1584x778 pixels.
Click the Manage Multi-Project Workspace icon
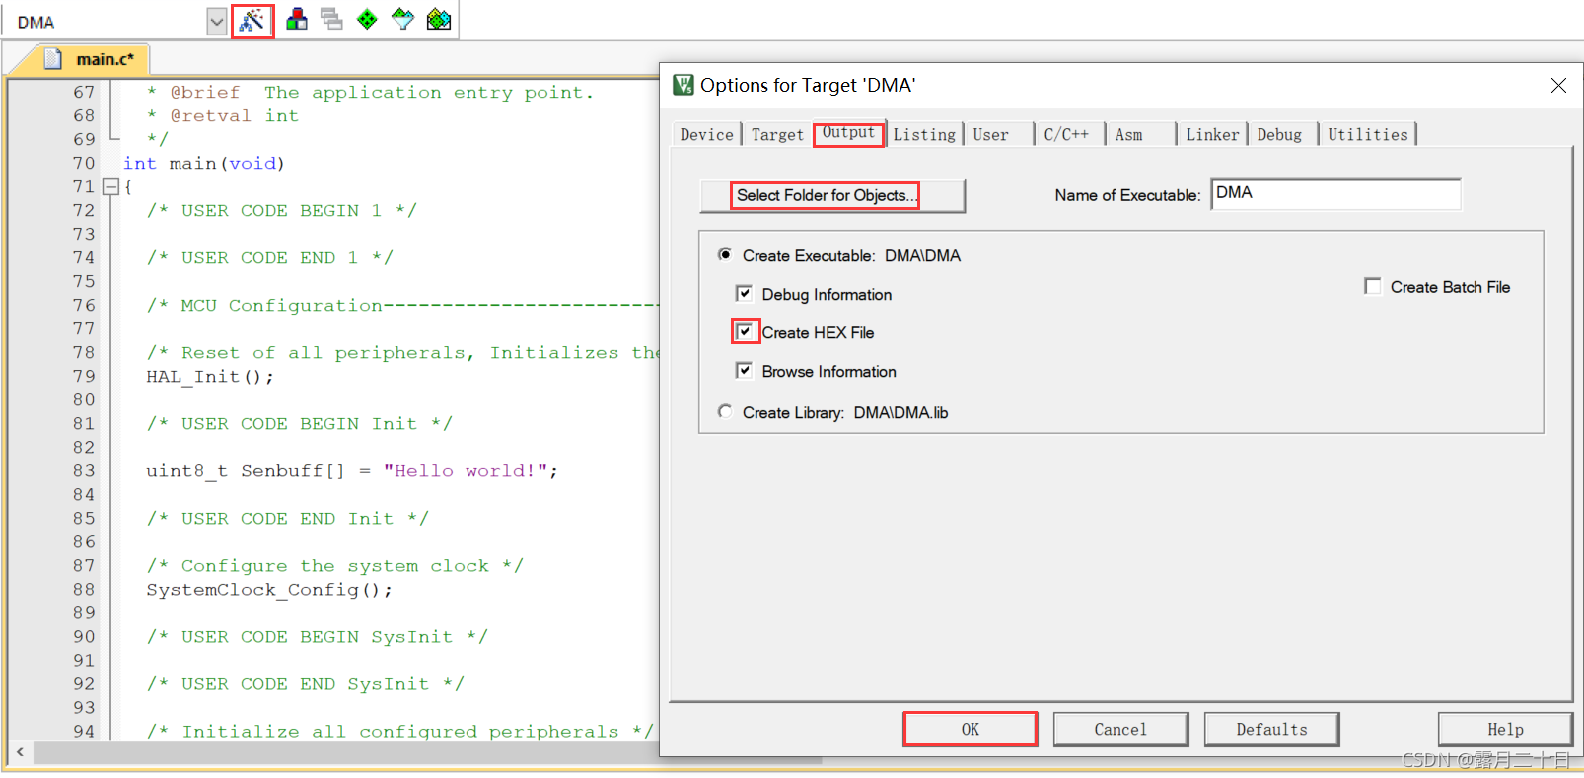tap(332, 19)
